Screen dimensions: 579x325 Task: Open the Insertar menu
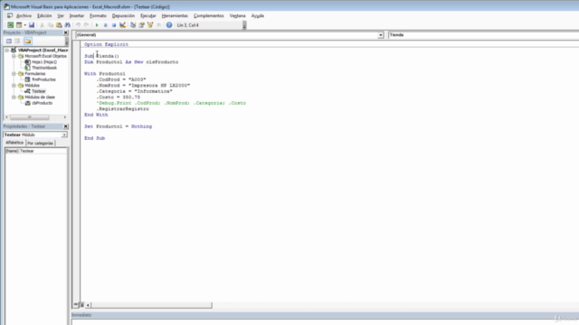pos(77,16)
